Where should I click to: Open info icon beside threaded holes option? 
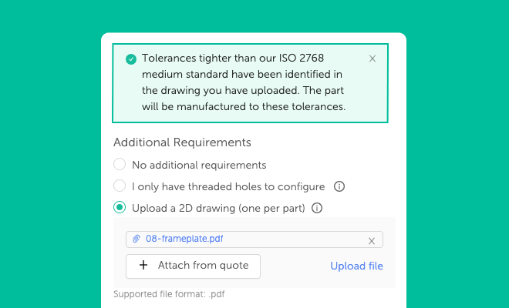(x=339, y=186)
